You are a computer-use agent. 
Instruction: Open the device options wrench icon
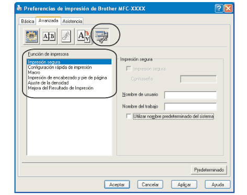tap(102, 37)
